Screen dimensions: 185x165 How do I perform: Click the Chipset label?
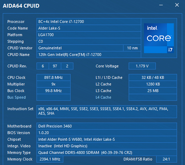(x=14, y=139)
